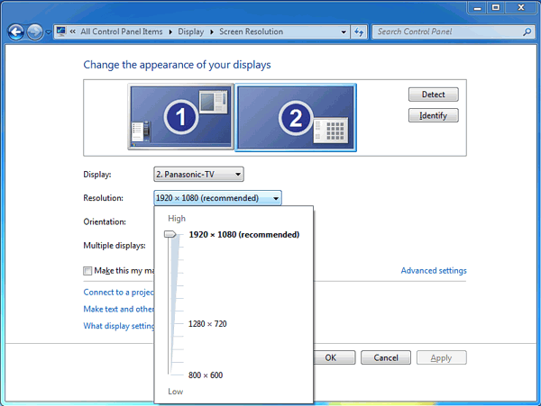Collapse the Resolution dropdown
The image size is (541, 406).
pyautogui.click(x=217, y=198)
